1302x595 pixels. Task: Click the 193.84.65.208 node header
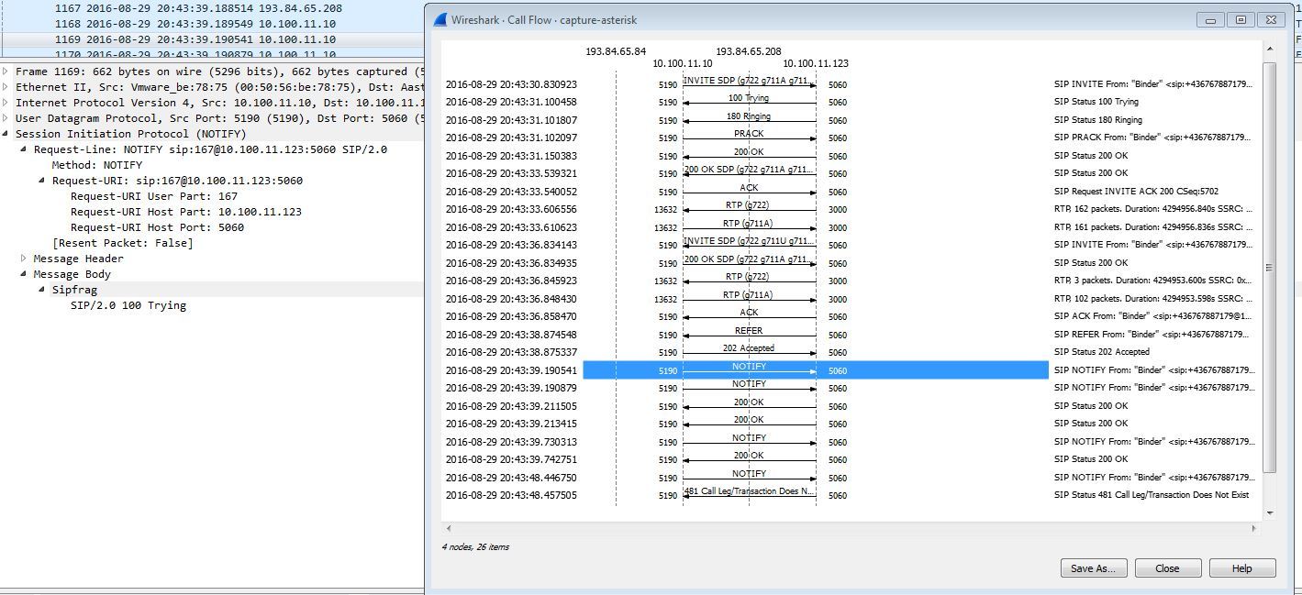tap(749, 51)
